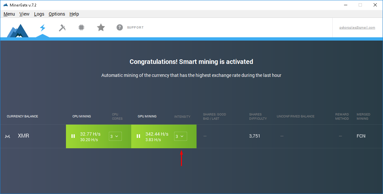The height and width of the screenshot is (194, 383).
Task: Click the MinerGate mountain logo
Action: point(18,31)
